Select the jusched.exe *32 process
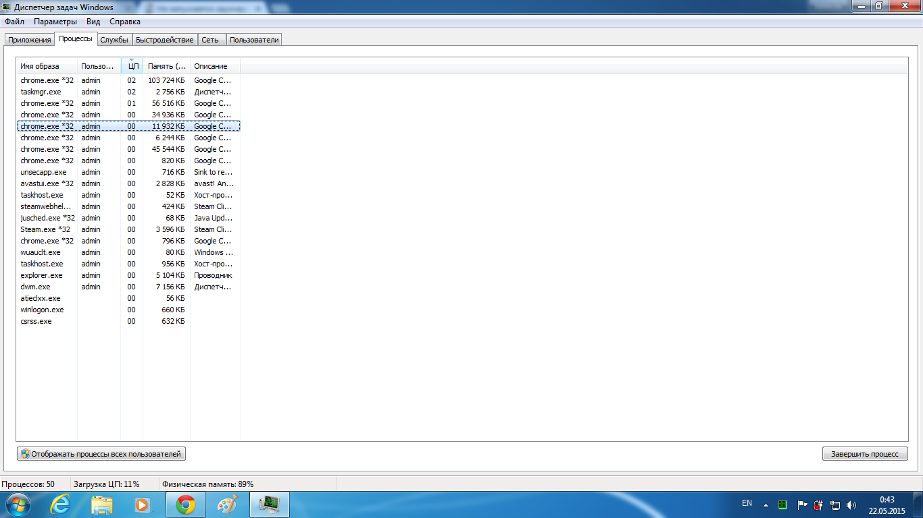The height and width of the screenshot is (518, 923). tap(128, 218)
